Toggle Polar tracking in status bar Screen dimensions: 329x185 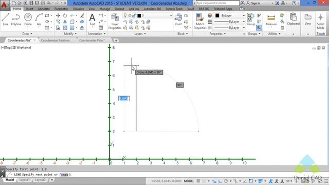(226, 181)
